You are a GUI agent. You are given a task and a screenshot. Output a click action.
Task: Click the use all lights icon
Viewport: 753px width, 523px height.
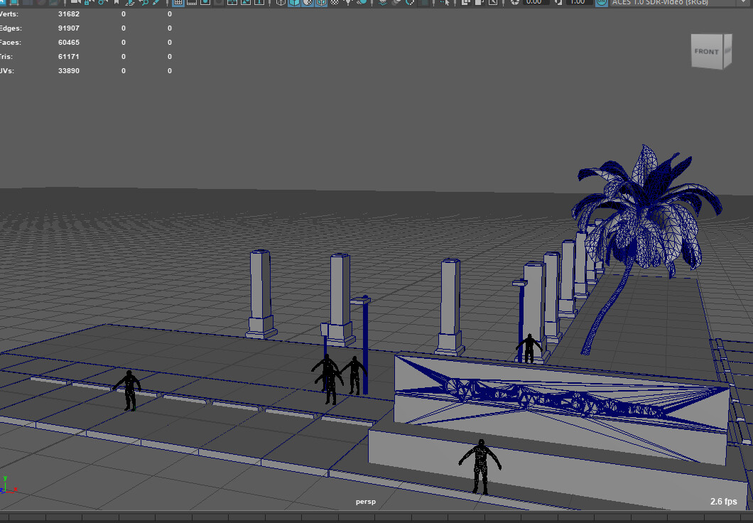[x=348, y=2]
